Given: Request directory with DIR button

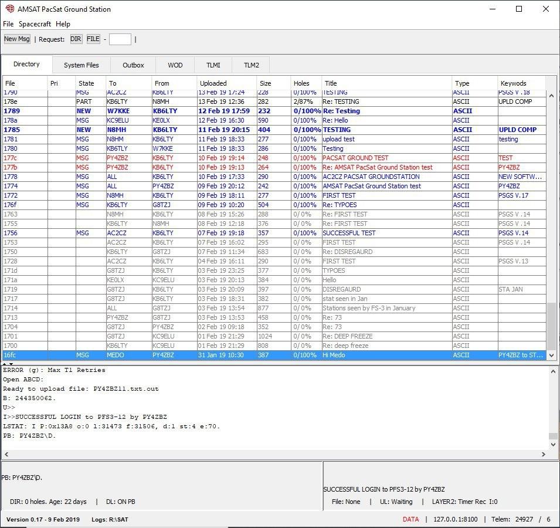Looking at the screenshot, I should pyautogui.click(x=76, y=39).
